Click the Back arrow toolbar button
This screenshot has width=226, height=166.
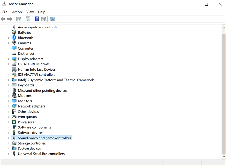3,19
